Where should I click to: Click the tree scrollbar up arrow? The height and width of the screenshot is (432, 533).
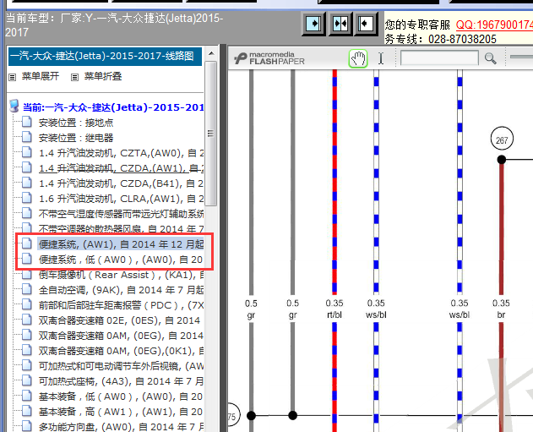point(211,53)
